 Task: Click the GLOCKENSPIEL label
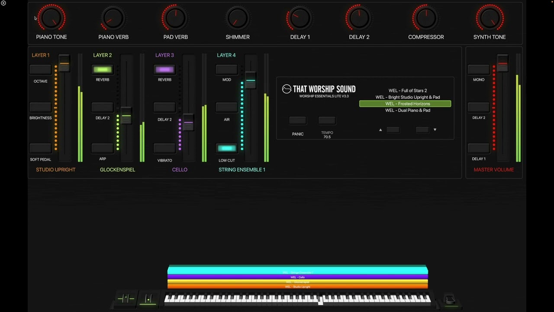point(118,169)
